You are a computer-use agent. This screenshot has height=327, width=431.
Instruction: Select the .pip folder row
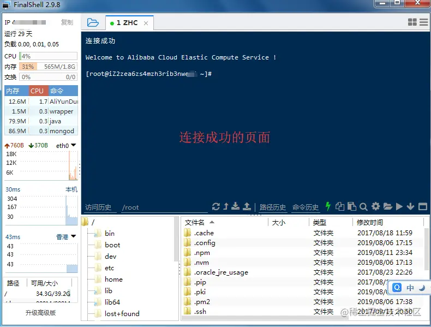point(303,282)
